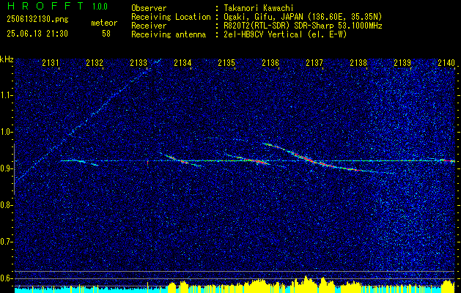This screenshot has height=293, width=461.
Task: Click frequency axis label 1.1
Action: [x=6, y=95]
